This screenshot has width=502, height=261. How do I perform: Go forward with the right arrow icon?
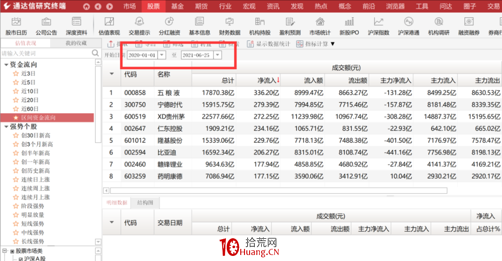[x=110, y=6]
